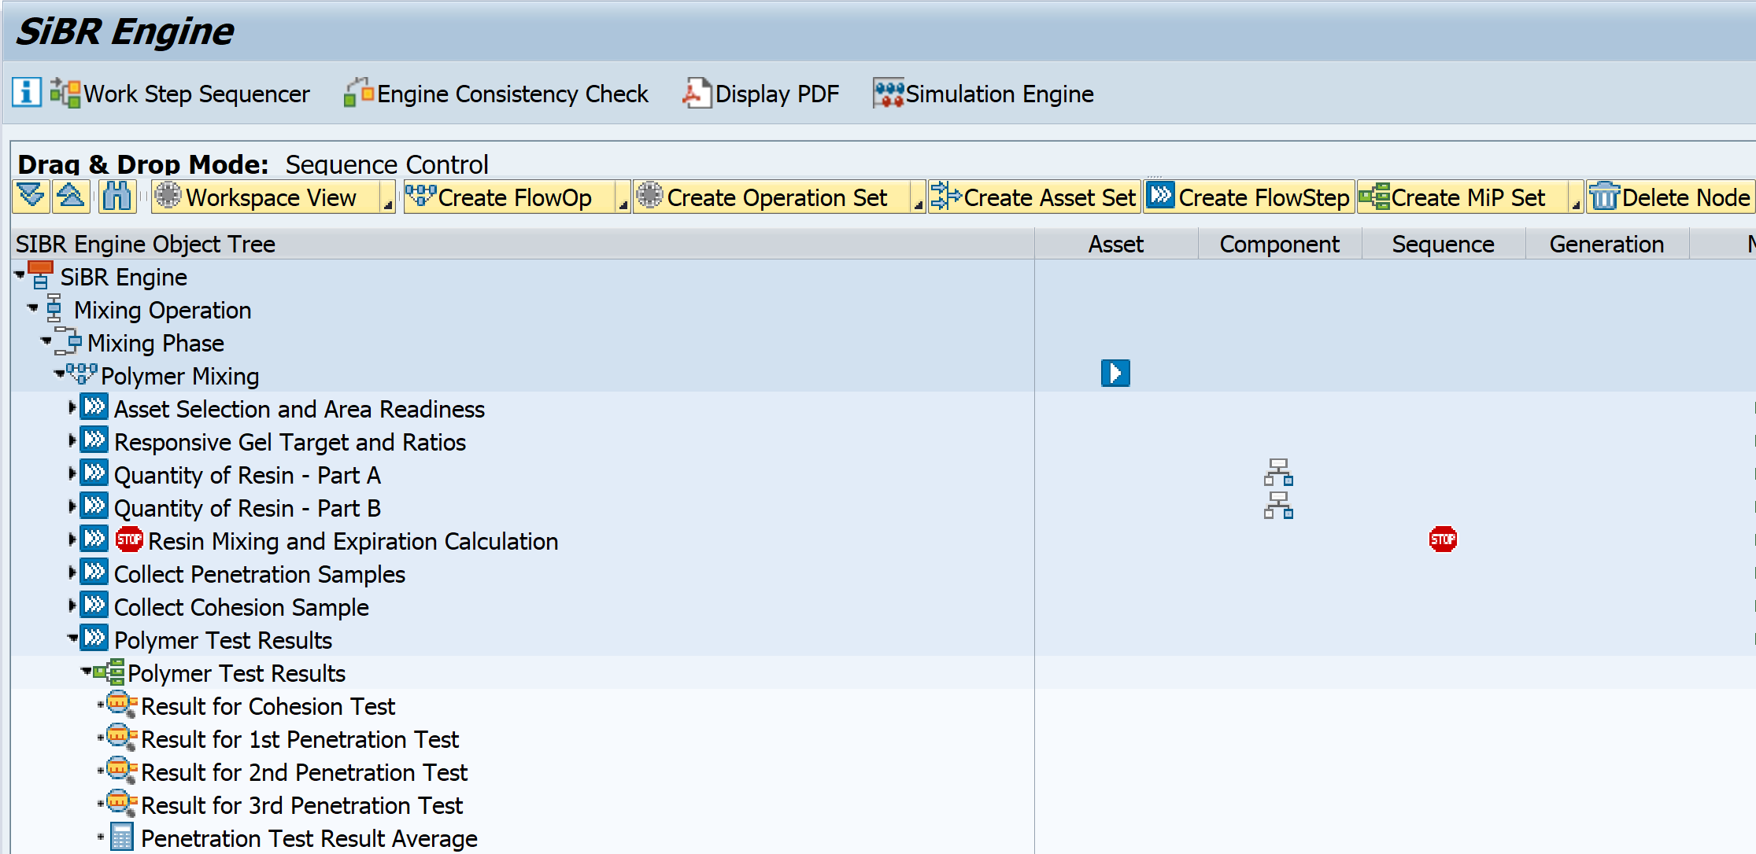Click the Asset play icon for Polymer Mixing
This screenshot has width=1756, height=854.
(1115, 373)
